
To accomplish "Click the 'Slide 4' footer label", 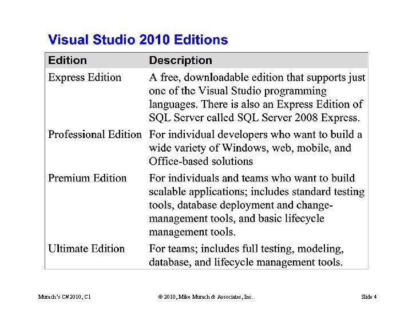I will point(369,297).
